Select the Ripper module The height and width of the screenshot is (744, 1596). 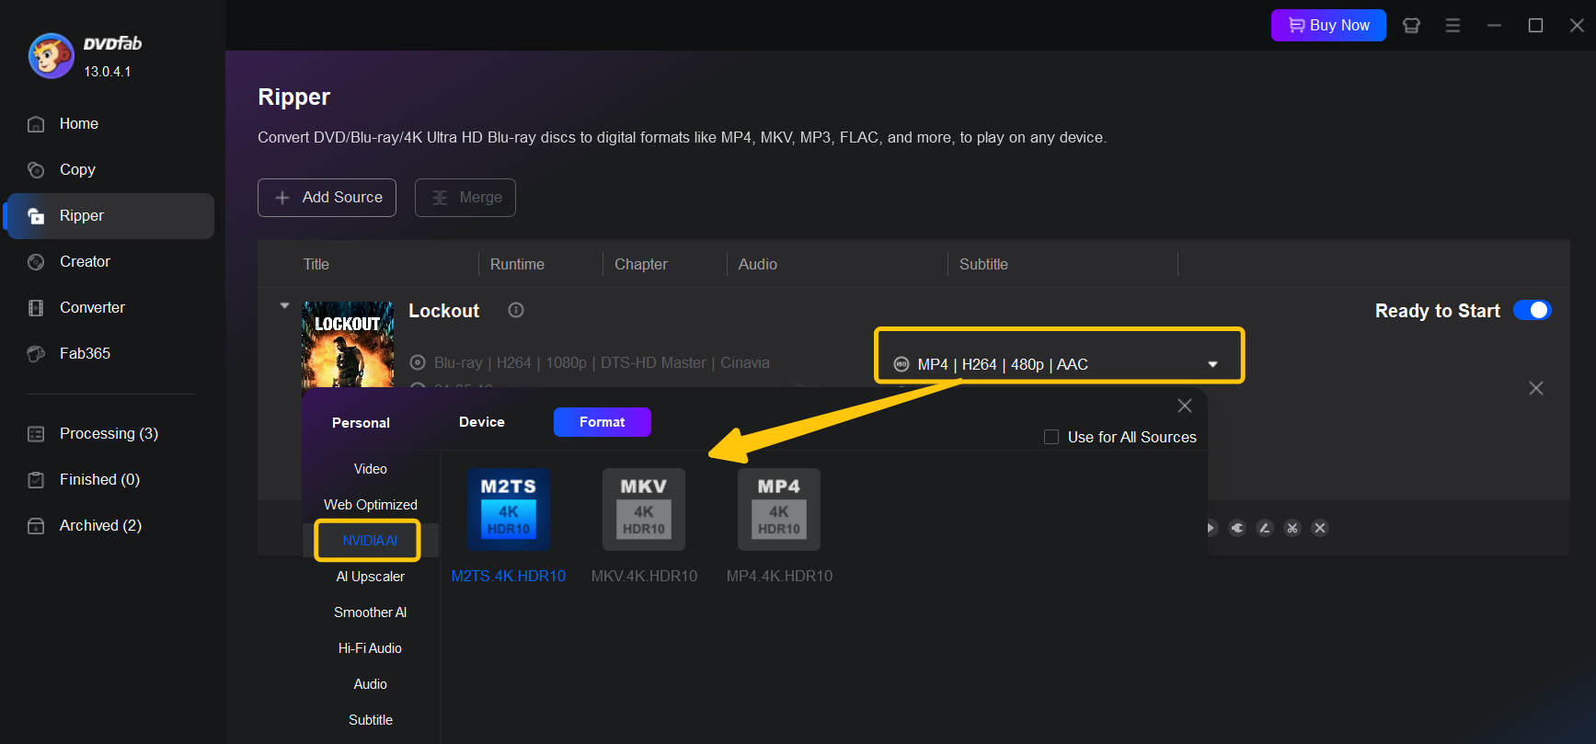[110, 216]
